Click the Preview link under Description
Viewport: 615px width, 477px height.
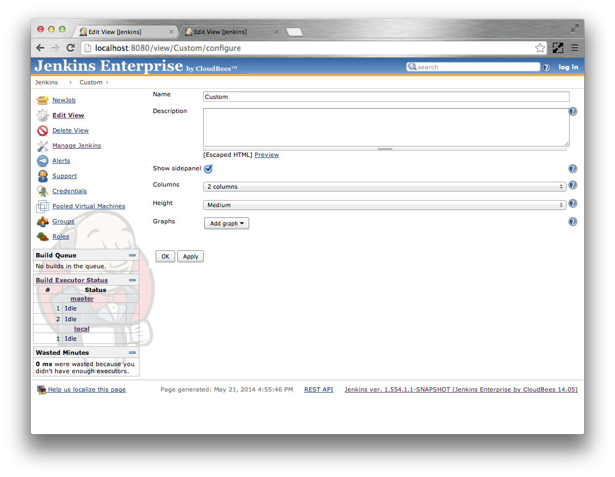267,155
